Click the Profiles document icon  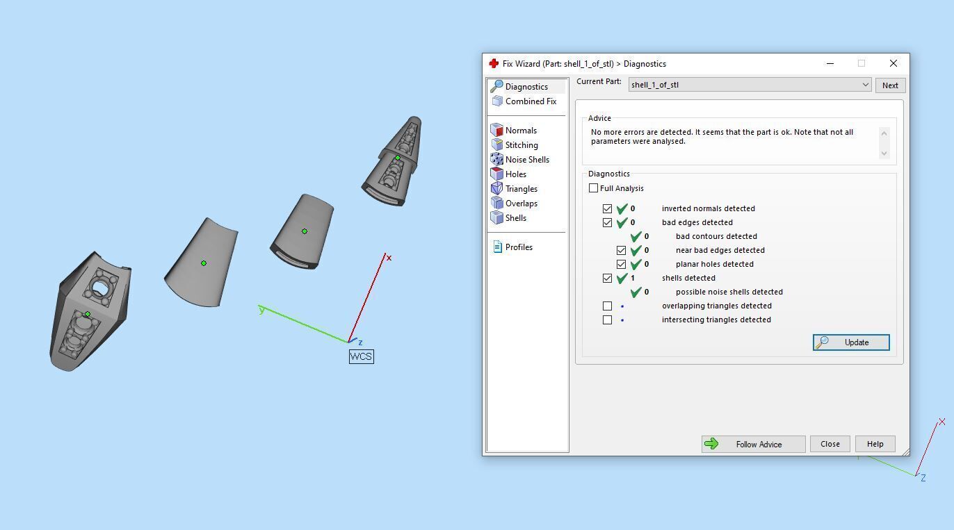coord(497,247)
